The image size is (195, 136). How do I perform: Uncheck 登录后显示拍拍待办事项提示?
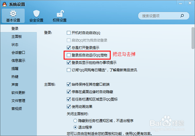pos(69,63)
